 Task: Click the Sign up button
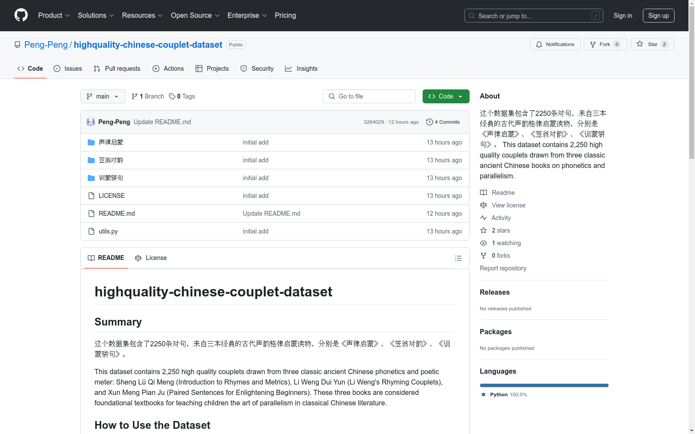point(659,16)
